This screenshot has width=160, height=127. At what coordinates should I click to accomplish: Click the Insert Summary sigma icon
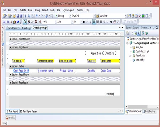coord(4,22)
